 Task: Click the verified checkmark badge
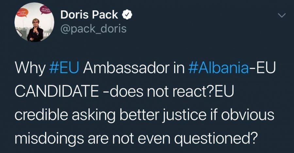click(127, 15)
